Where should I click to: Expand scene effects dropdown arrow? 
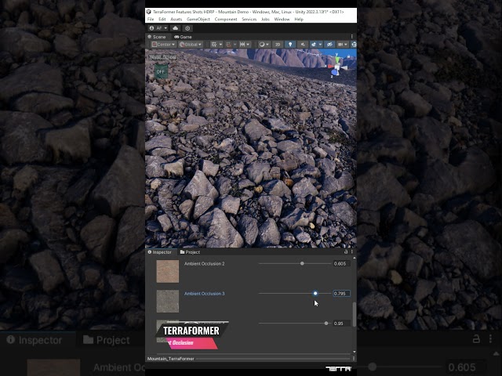pyautogui.click(x=320, y=45)
